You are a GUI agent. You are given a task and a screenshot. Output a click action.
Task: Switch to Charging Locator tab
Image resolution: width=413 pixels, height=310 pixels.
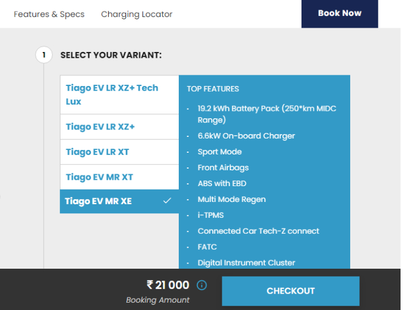click(x=136, y=14)
